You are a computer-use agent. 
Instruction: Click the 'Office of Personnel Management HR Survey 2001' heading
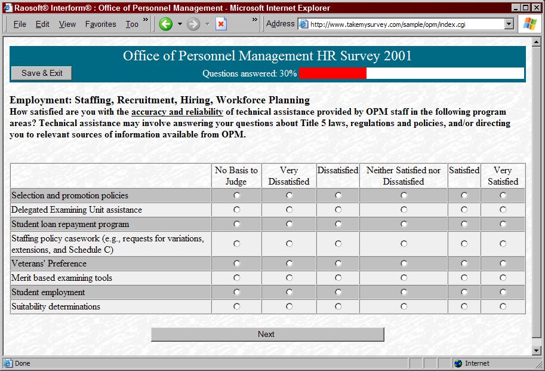tap(267, 56)
